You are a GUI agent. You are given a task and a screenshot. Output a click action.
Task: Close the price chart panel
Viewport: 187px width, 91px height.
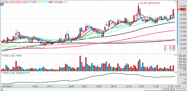click(176, 2)
